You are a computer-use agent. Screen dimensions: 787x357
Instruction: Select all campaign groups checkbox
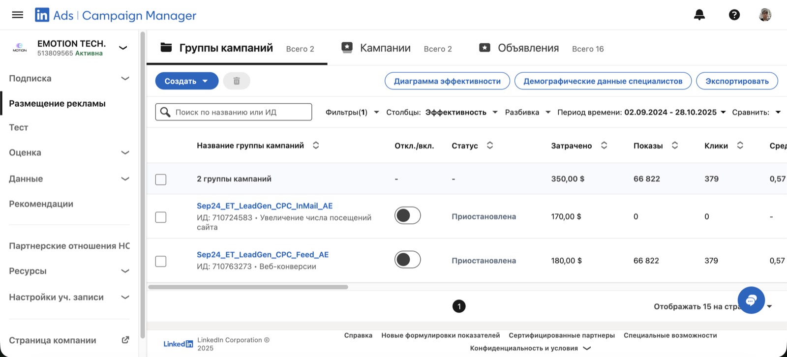coord(161,179)
